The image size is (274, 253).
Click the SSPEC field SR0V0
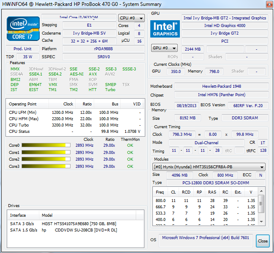click(x=103, y=57)
